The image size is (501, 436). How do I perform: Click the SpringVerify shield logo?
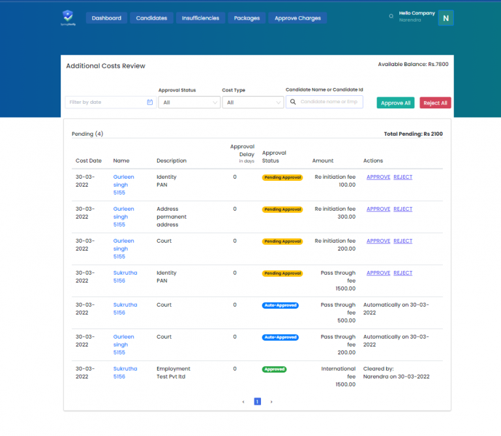[68, 17]
